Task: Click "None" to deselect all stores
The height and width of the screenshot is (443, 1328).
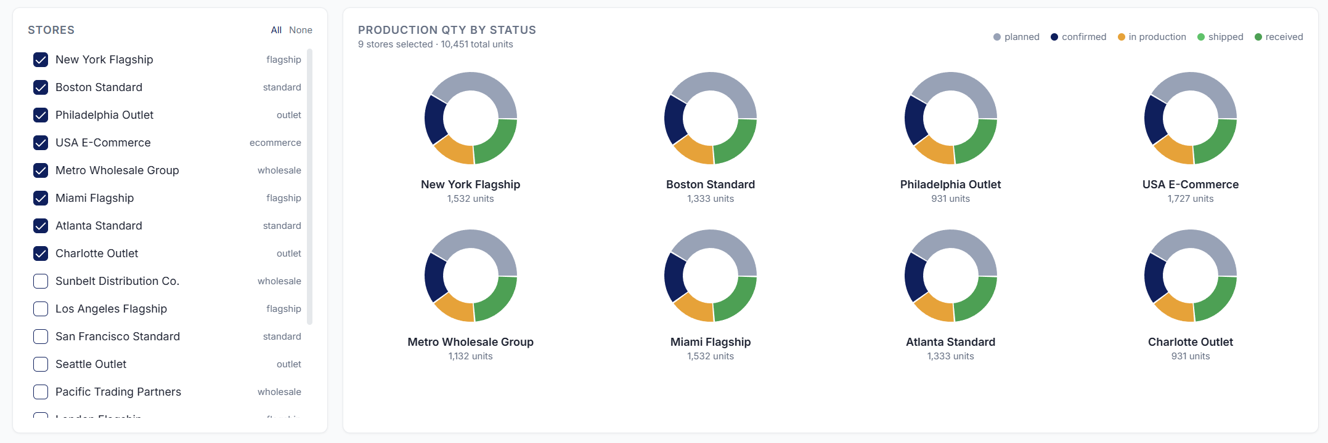Action: pos(301,30)
